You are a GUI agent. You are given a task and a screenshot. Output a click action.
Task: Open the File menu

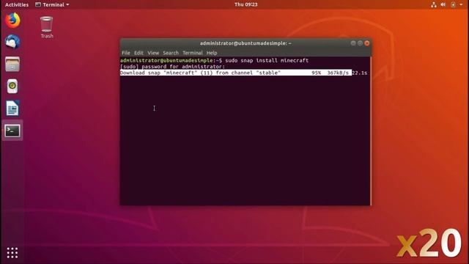[x=126, y=53]
